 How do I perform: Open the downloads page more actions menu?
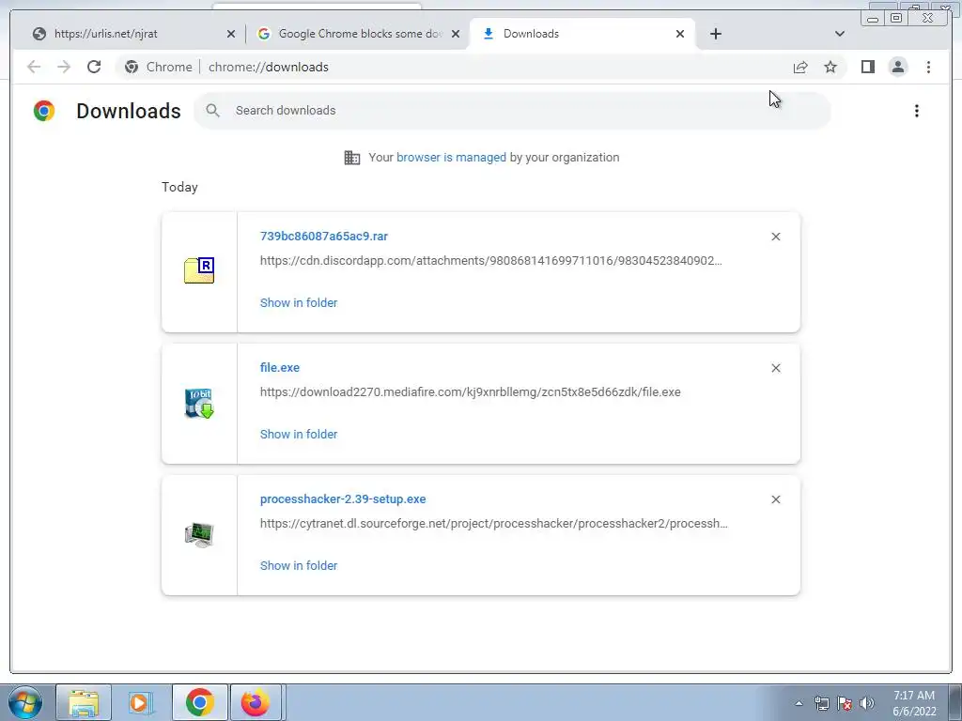[x=917, y=111]
